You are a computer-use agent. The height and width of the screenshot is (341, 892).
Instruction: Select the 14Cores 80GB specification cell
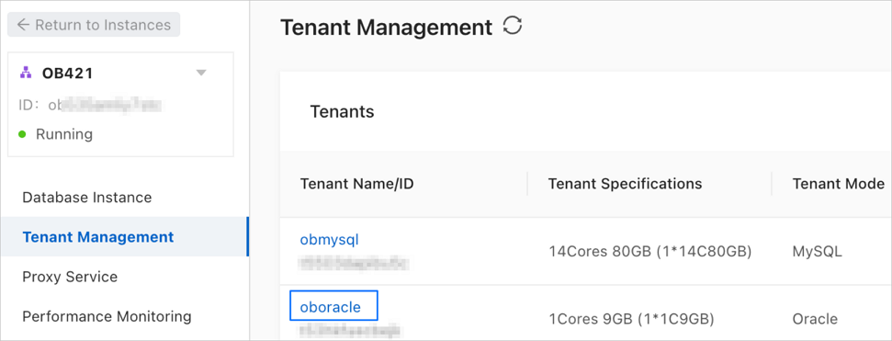pyautogui.click(x=650, y=252)
